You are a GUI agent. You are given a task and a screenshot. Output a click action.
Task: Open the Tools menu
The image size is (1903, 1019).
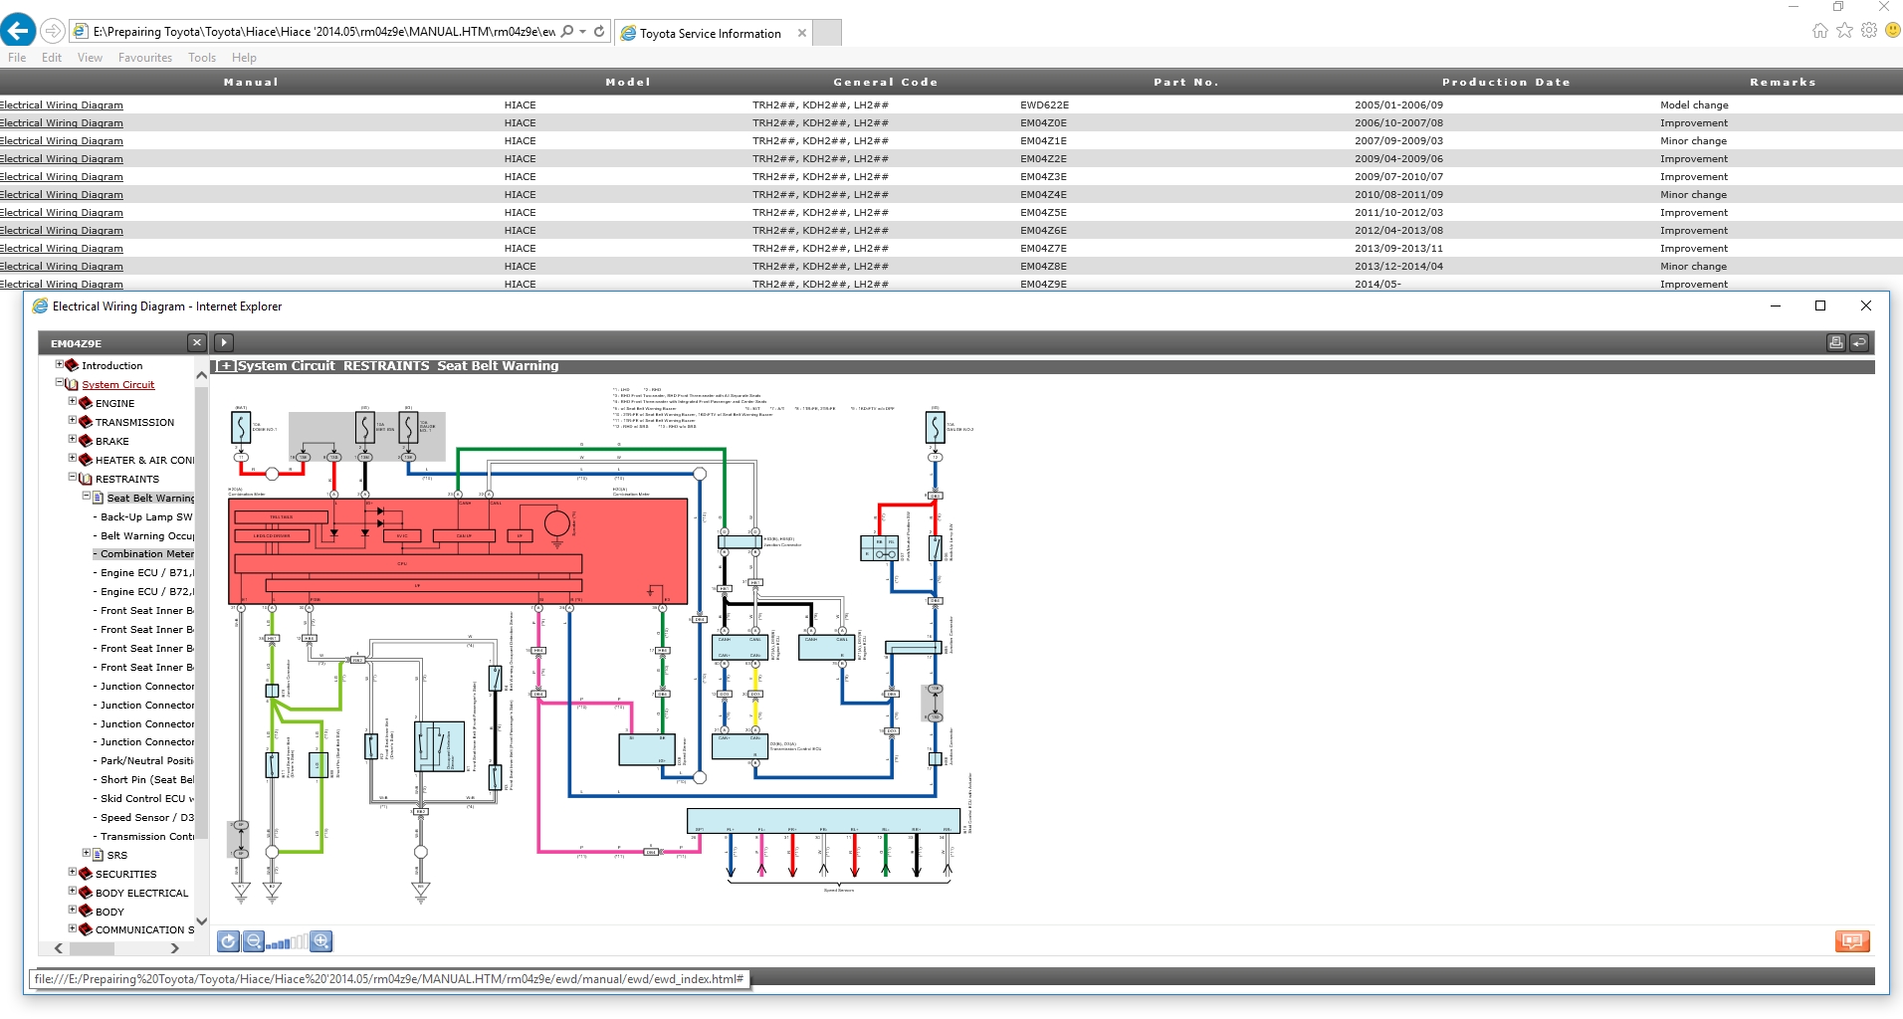[x=201, y=58]
